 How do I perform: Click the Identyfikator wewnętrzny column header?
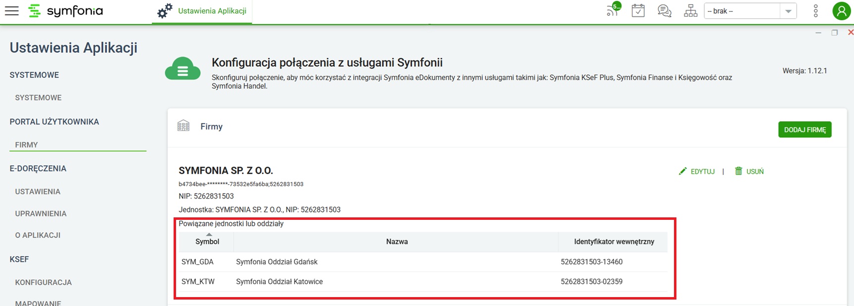click(x=614, y=242)
